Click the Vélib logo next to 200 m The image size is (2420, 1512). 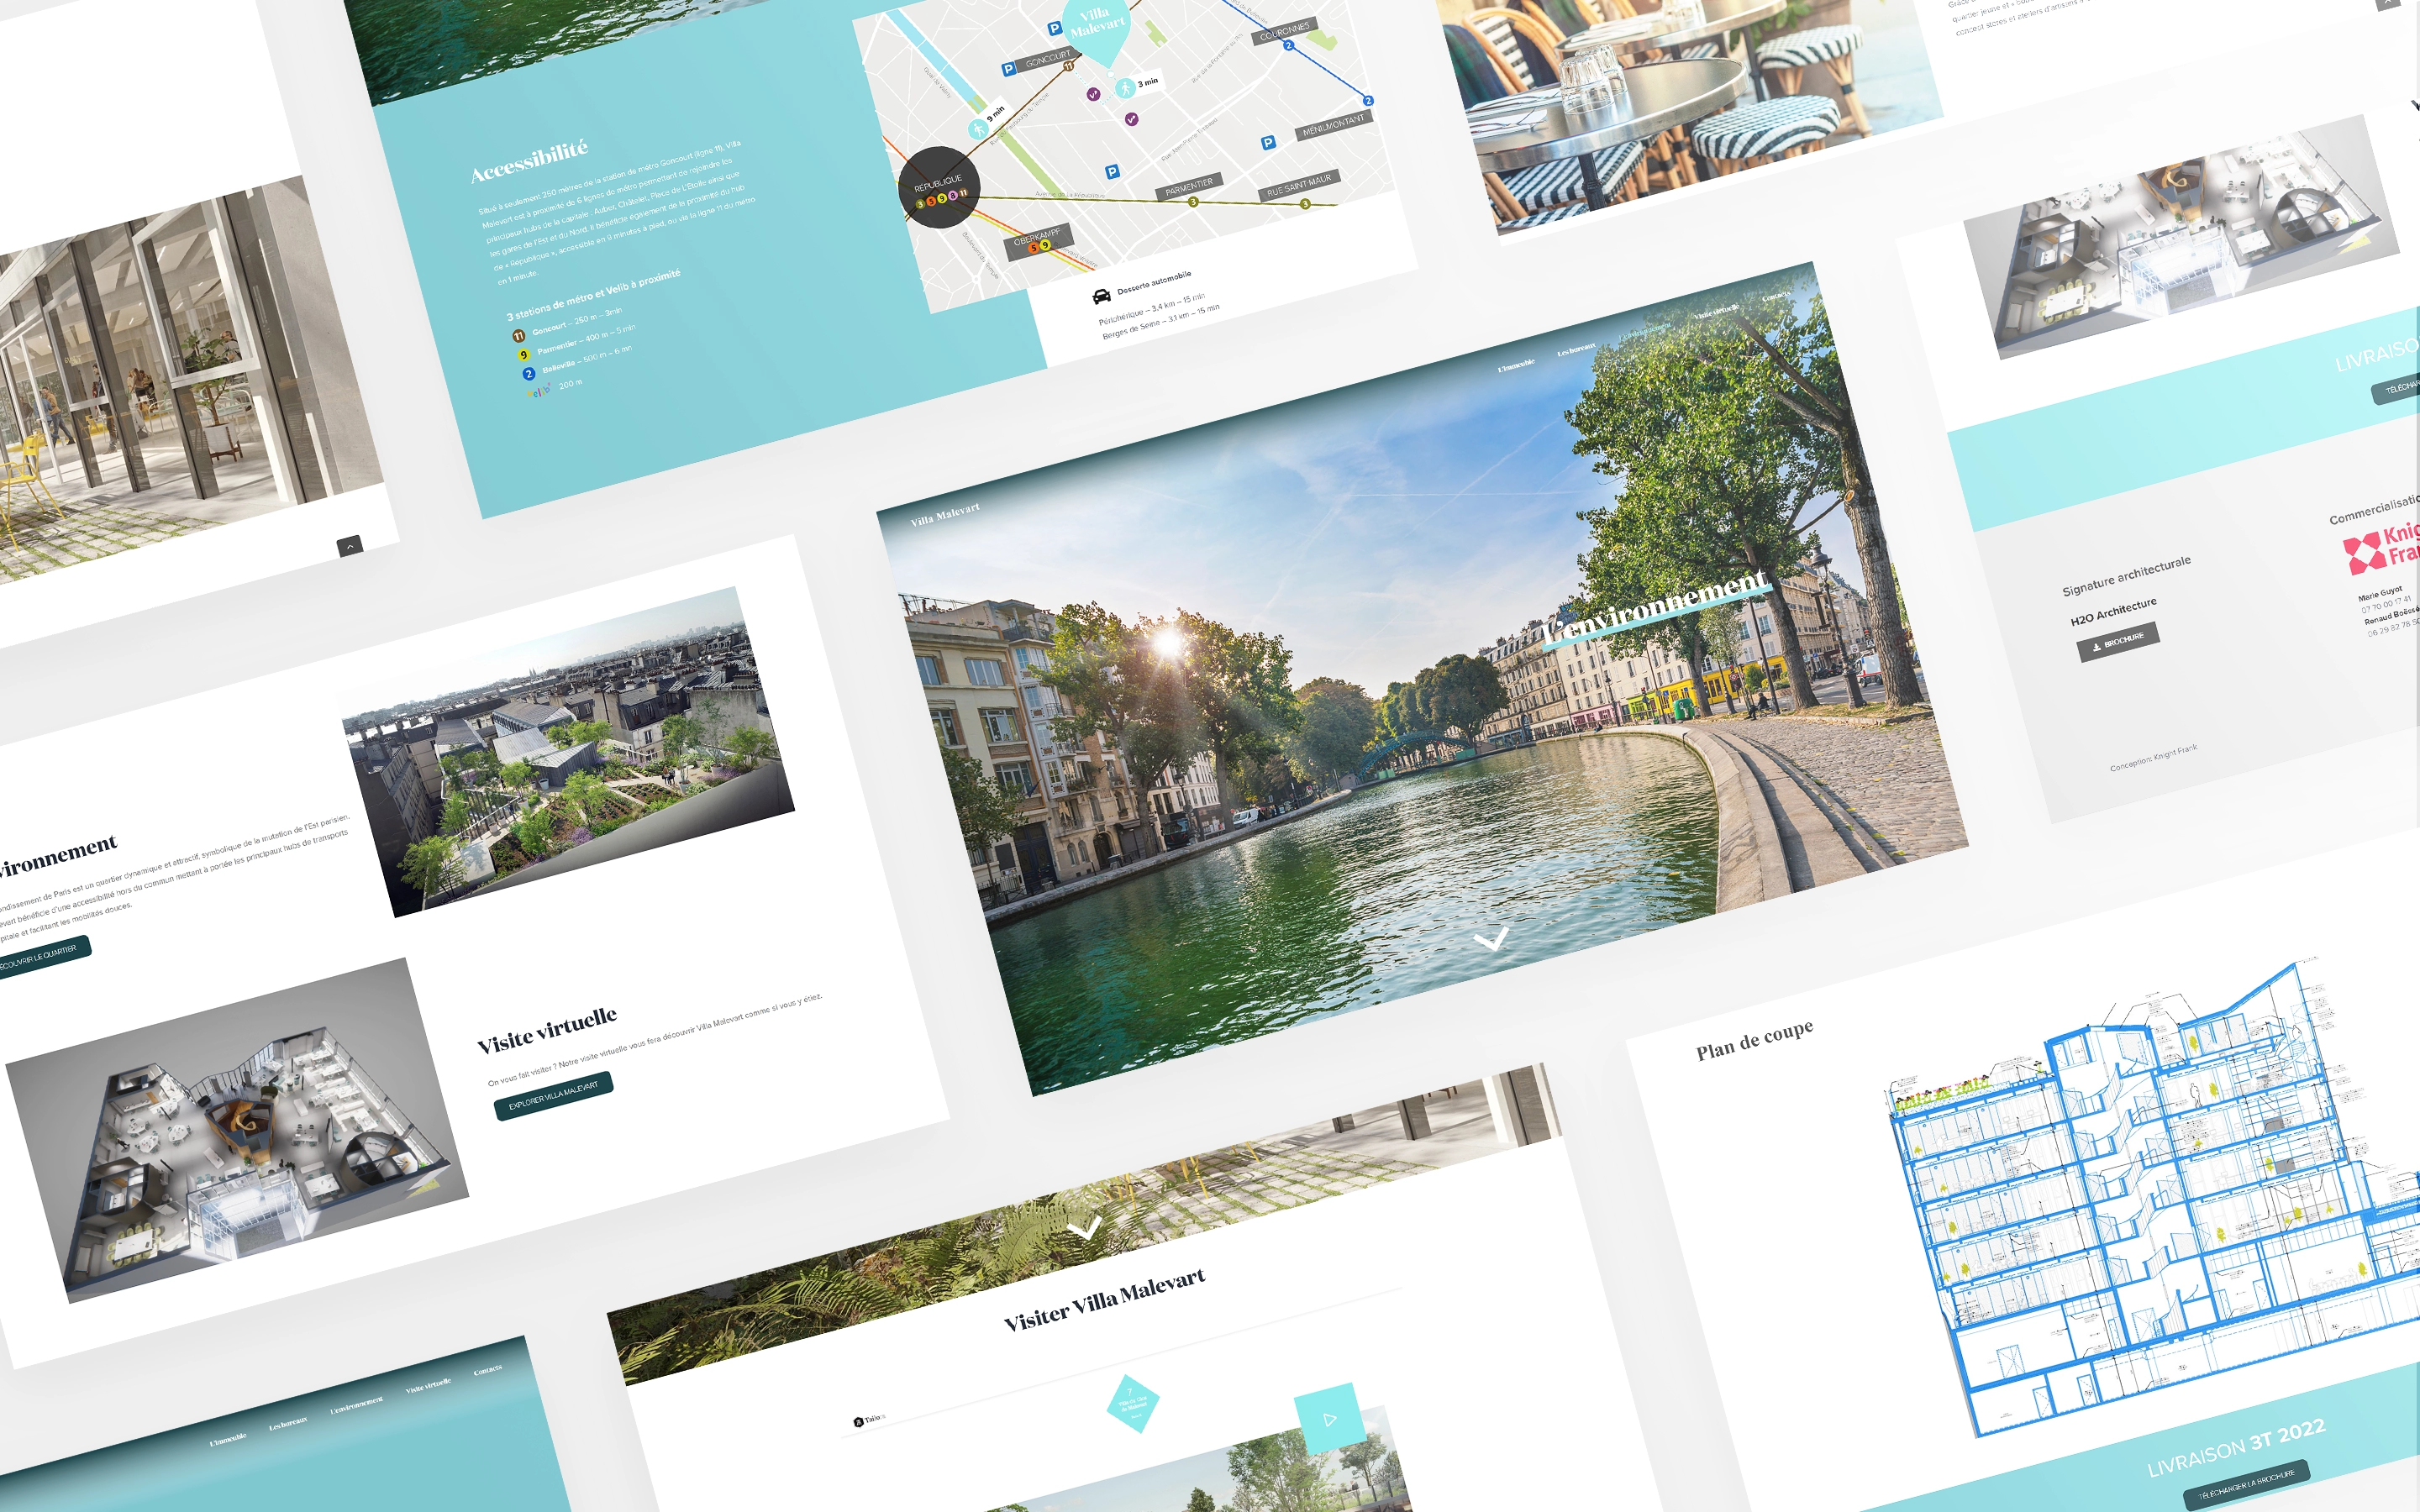coord(539,391)
